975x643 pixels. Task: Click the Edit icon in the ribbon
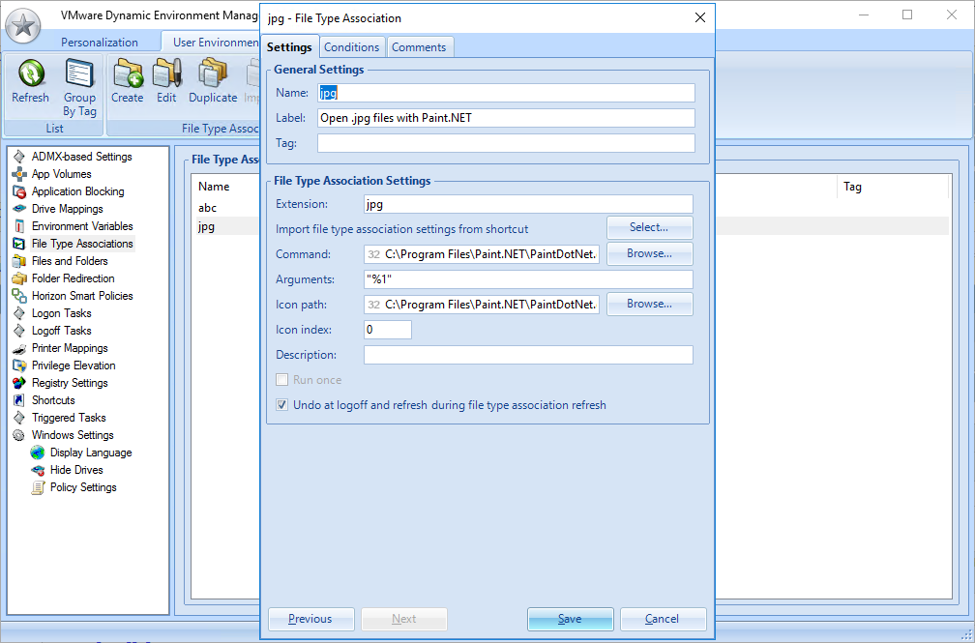[166, 81]
